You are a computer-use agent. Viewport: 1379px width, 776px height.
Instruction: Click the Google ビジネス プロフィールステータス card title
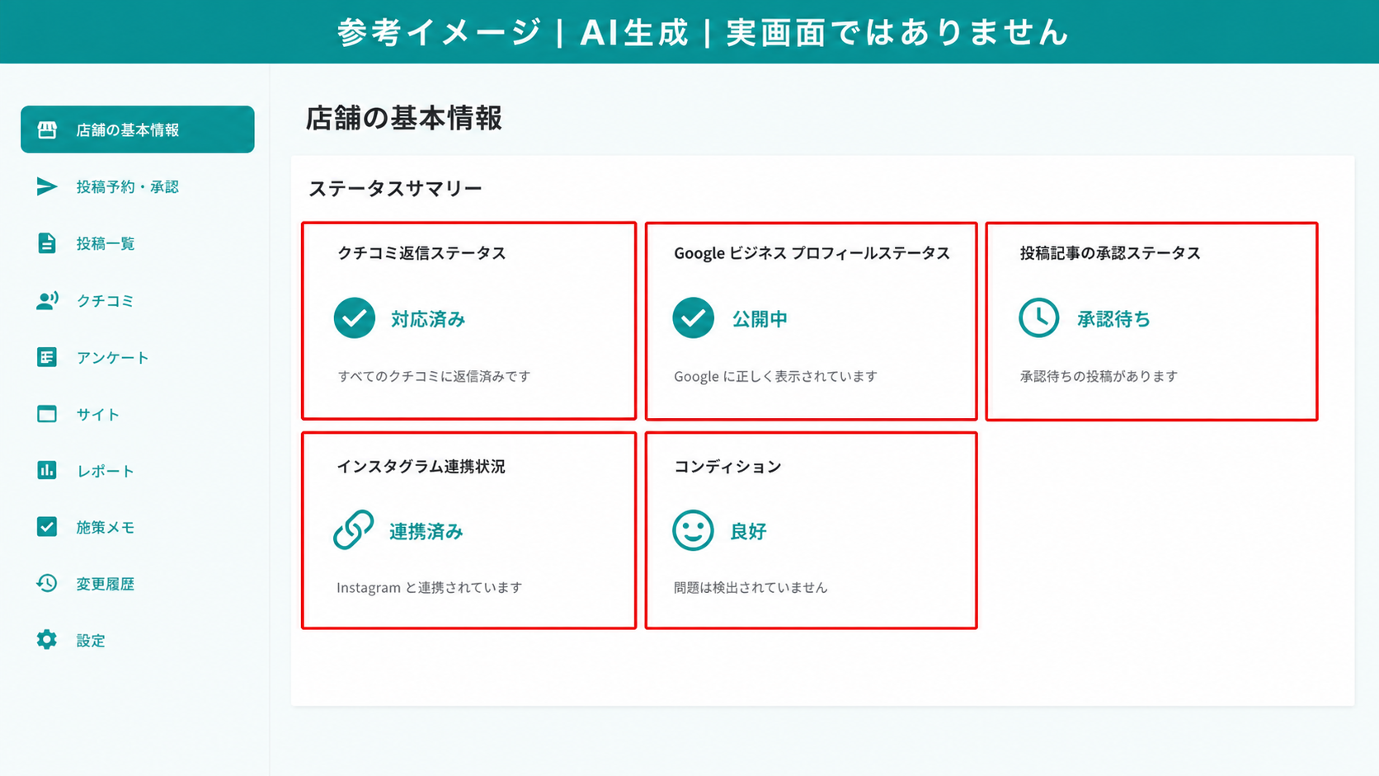point(812,253)
